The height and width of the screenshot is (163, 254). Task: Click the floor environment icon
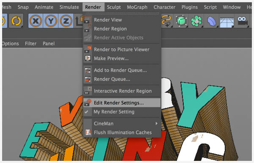pos(227,22)
